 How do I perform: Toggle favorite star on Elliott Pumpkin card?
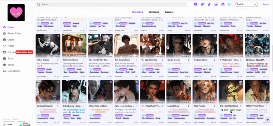click(x=215, y=82)
